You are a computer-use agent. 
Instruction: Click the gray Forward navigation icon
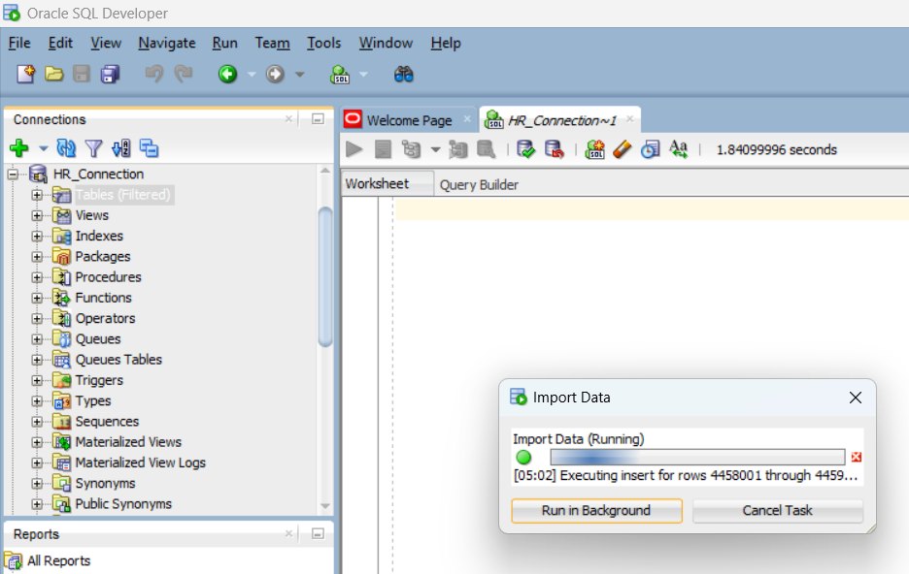(x=275, y=74)
